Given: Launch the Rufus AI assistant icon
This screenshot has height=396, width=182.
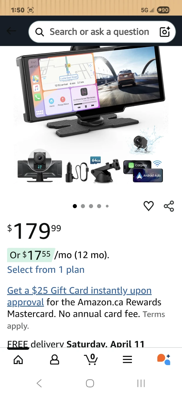Looking at the screenshot, I should pos(164,359).
